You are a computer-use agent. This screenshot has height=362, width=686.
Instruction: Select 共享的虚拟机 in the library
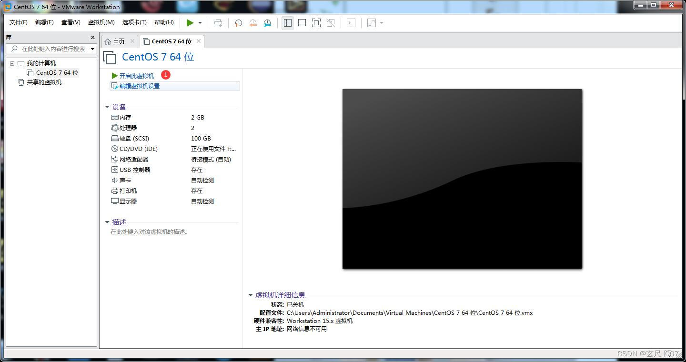(x=44, y=82)
